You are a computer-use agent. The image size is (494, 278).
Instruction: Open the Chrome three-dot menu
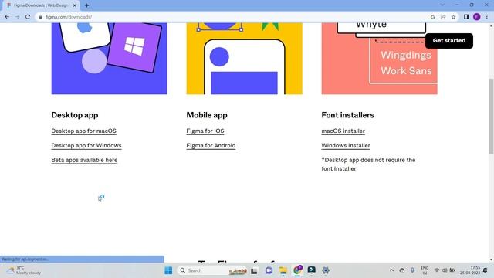click(487, 17)
